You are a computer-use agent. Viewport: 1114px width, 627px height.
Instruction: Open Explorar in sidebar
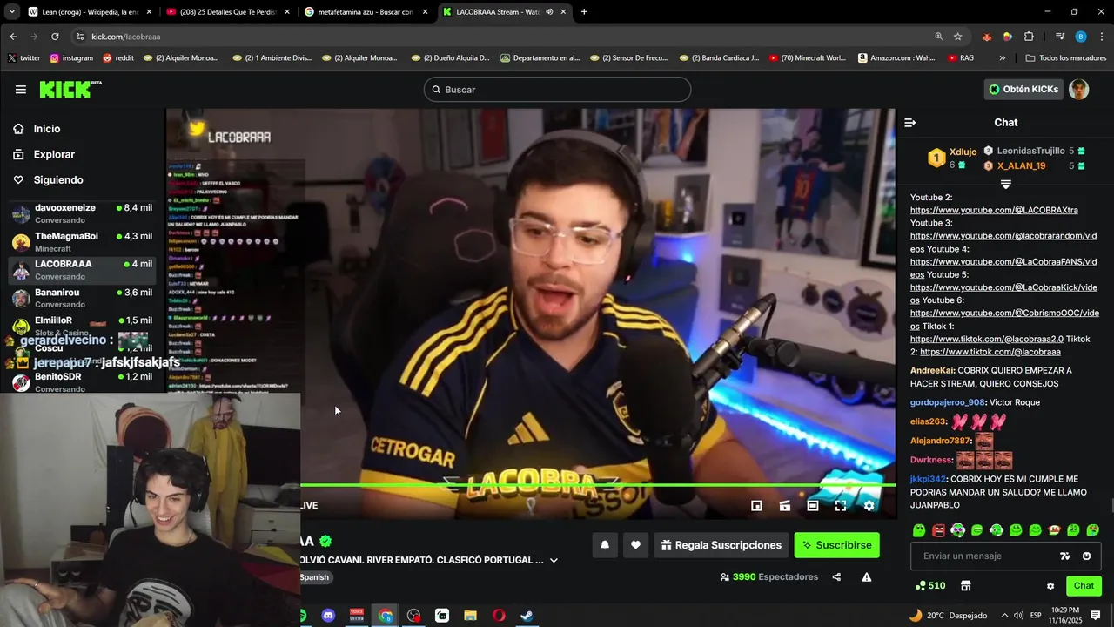54,154
